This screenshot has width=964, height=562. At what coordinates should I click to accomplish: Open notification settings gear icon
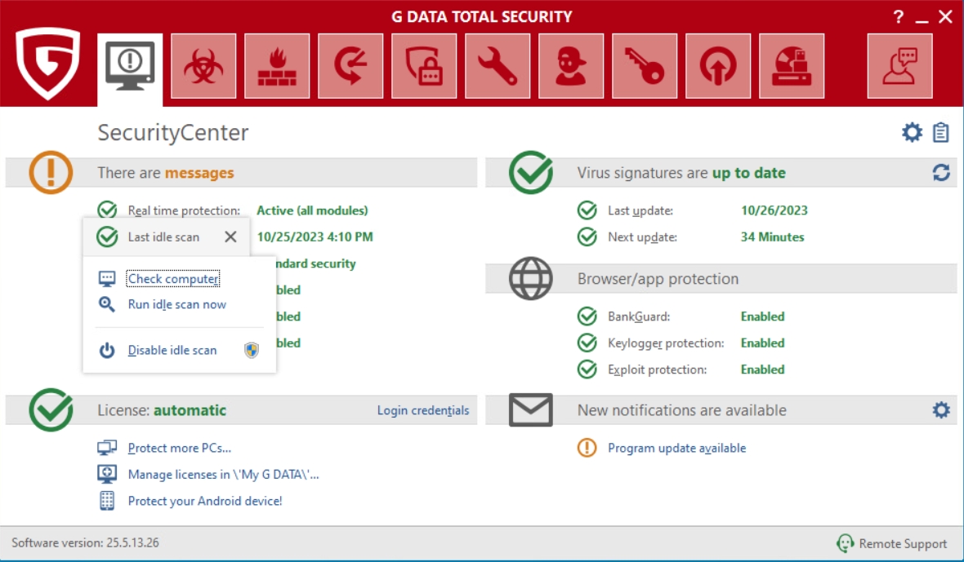[x=940, y=409]
